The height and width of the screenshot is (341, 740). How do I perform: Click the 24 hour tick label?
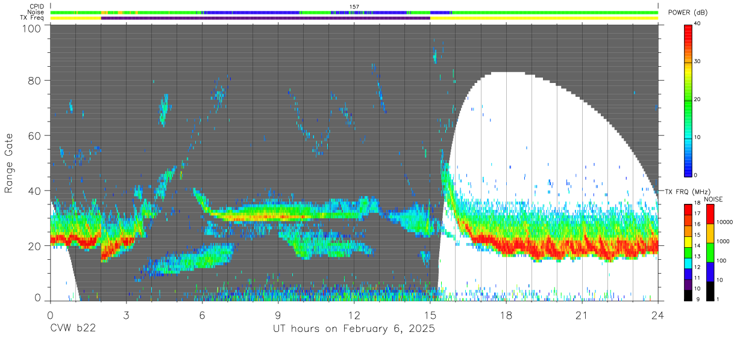pyautogui.click(x=658, y=315)
